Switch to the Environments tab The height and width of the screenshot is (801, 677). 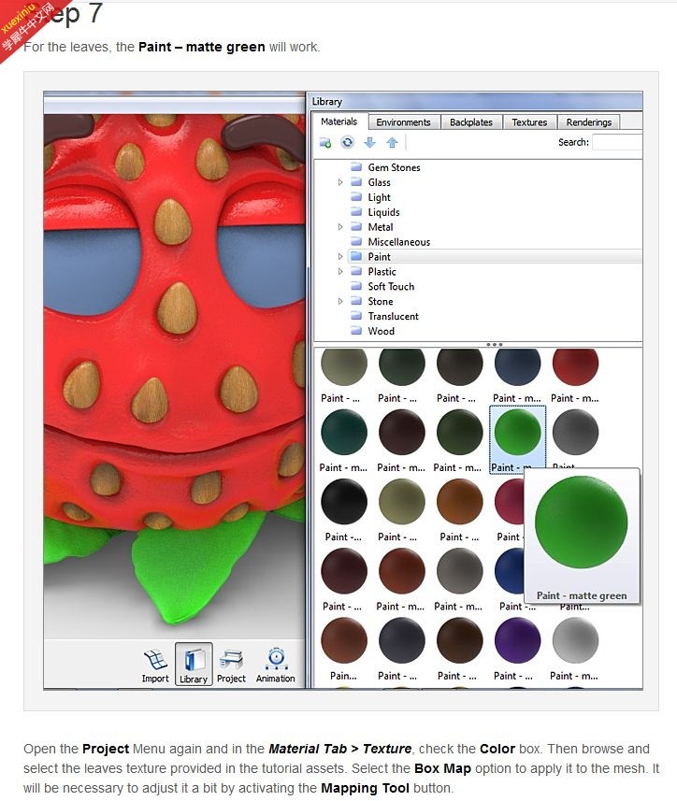tap(403, 122)
